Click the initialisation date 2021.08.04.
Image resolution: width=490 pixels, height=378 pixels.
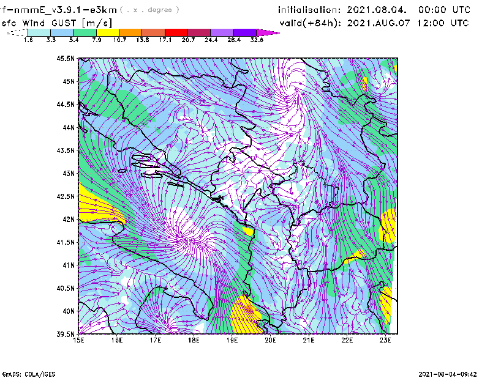point(377,10)
